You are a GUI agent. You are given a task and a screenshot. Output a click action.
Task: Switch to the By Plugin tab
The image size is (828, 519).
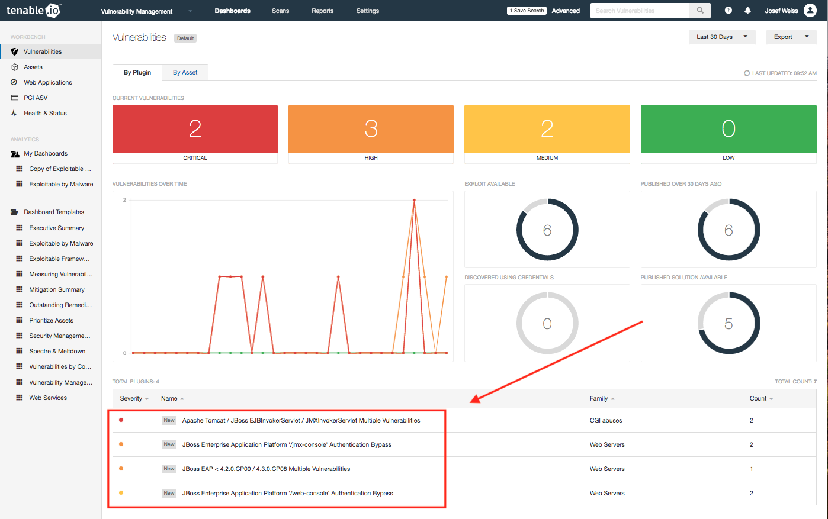pyautogui.click(x=137, y=72)
